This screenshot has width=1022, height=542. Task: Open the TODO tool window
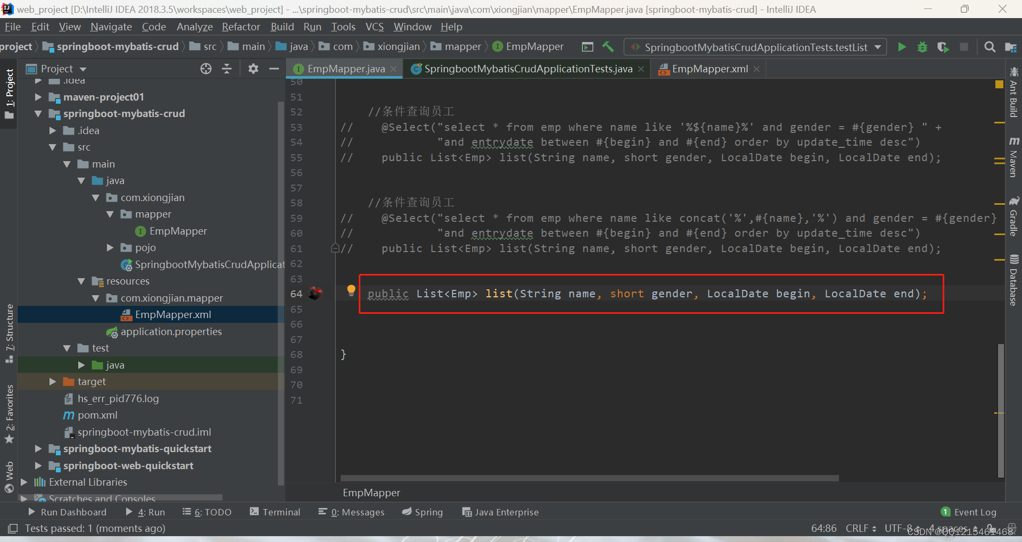pyautogui.click(x=207, y=512)
